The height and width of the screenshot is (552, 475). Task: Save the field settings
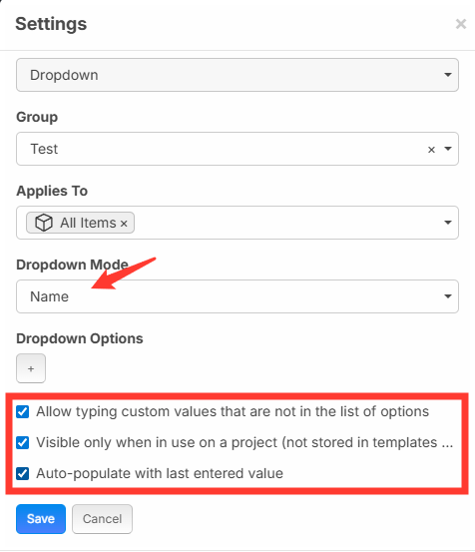[41, 519]
